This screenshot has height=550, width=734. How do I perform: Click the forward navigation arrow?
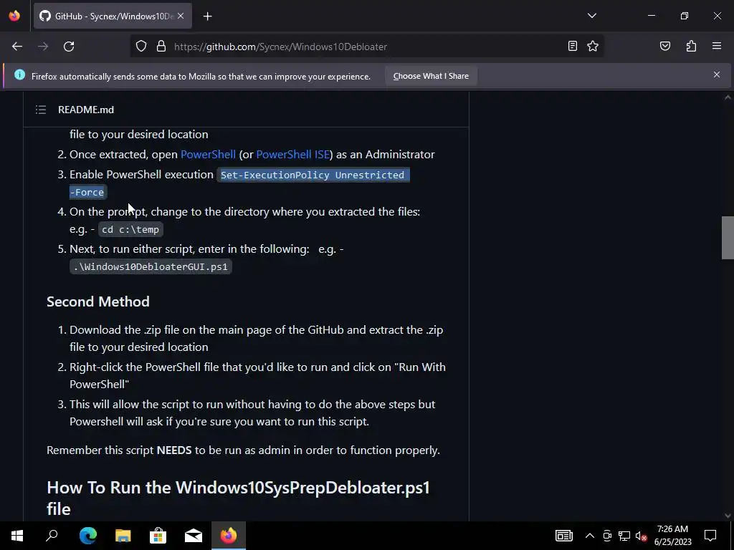(x=43, y=47)
